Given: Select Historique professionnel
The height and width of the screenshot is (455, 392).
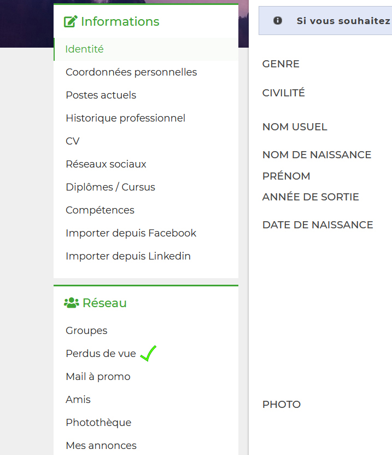Looking at the screenshot, I should (x=125, y=118).
